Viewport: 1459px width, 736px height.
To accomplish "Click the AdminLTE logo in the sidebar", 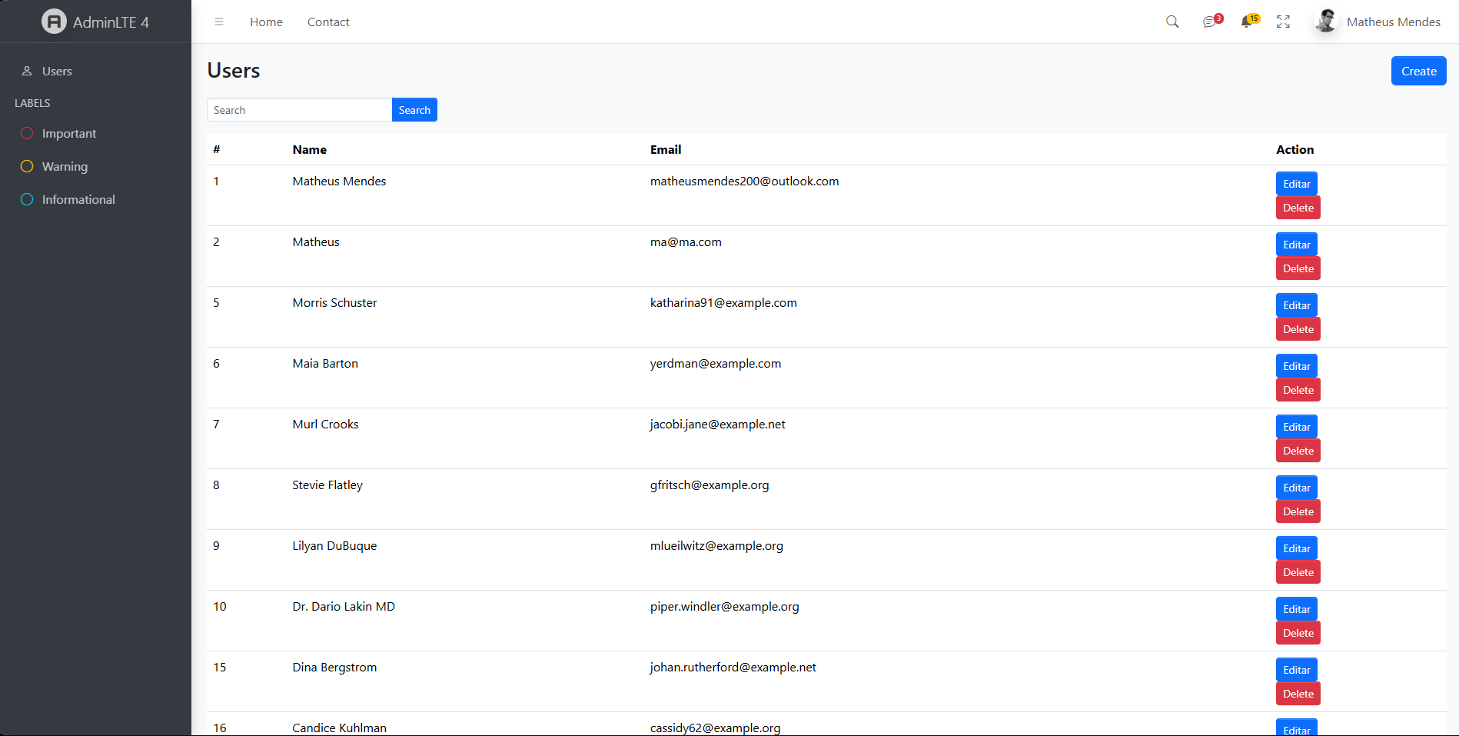I will (53, 22).
